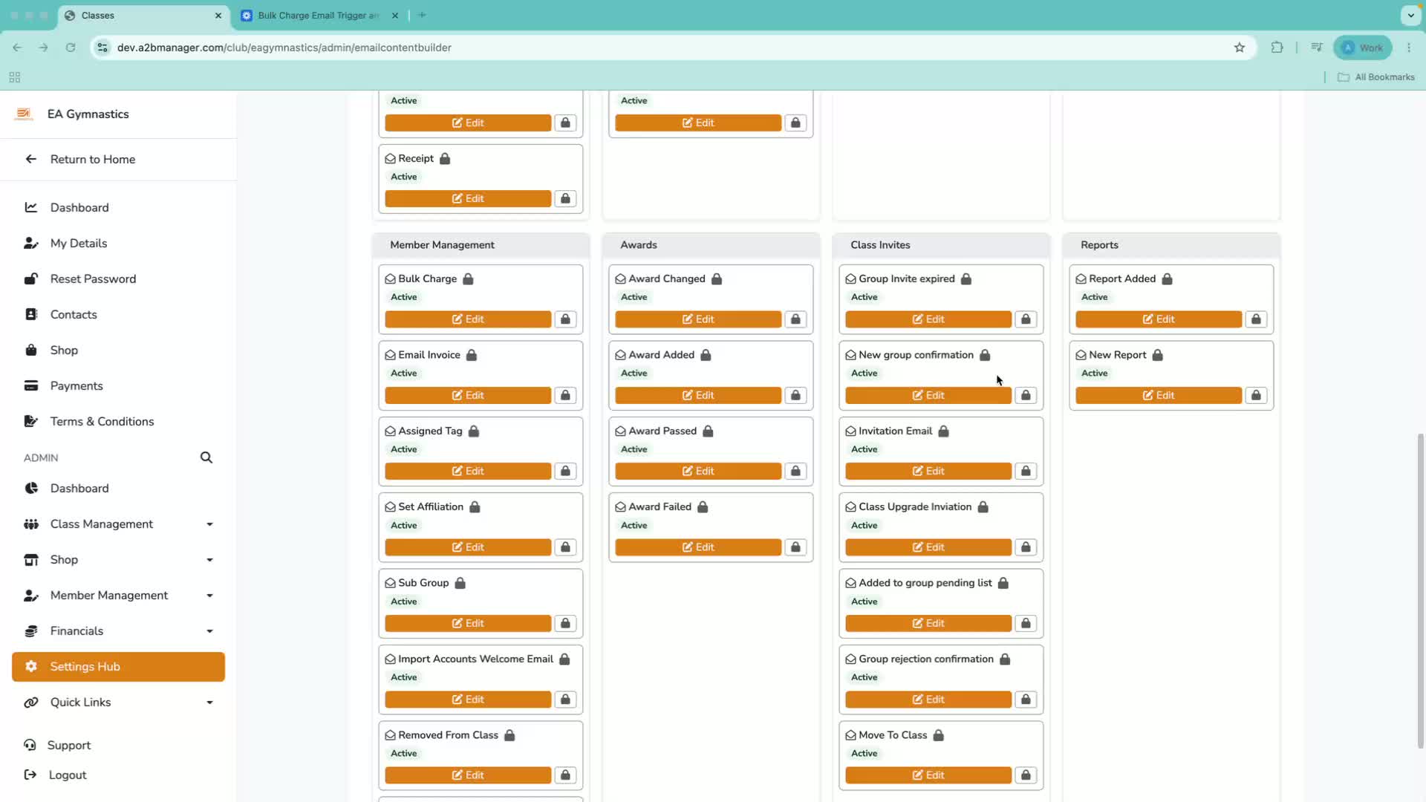Toggle lock button on Assigned Tag card
The height and width of the screenshot is (802, 1426).
point(565,472)
